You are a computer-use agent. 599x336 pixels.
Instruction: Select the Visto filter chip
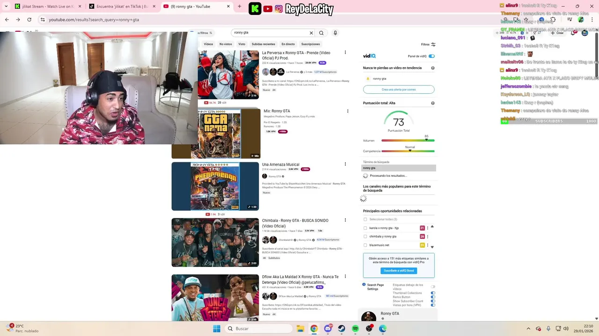(x=241, y=44)
